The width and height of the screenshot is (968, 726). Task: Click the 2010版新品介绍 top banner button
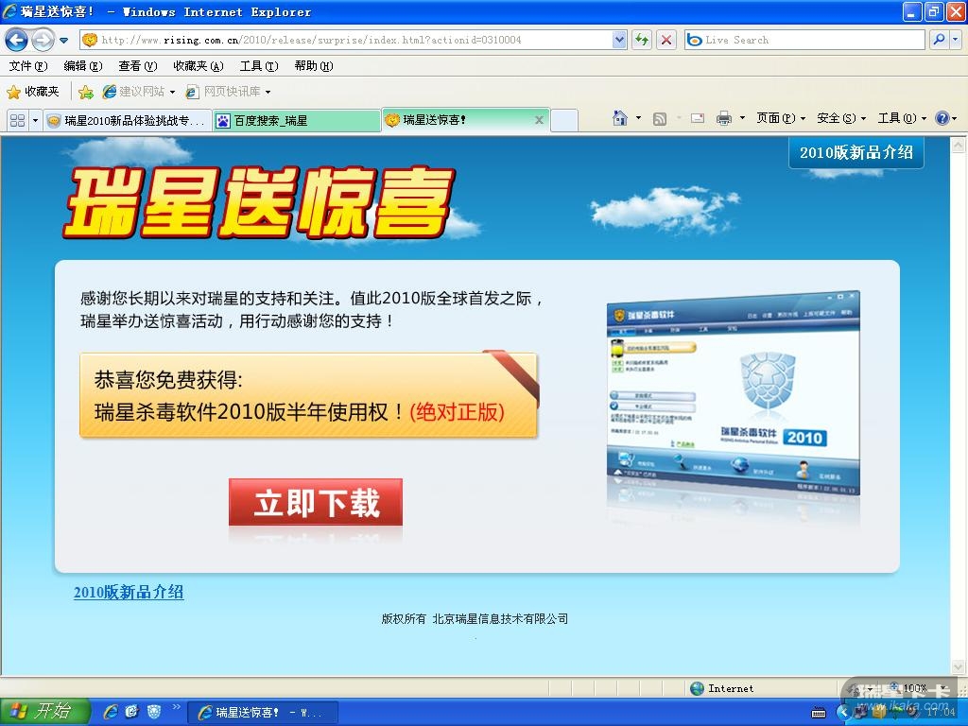coord(856,152)
